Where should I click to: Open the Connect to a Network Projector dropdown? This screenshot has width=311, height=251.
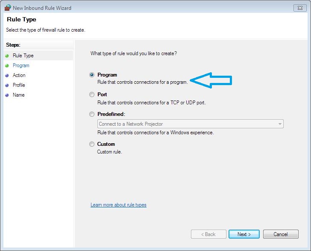pyautogui.click(x=280, y=124)
